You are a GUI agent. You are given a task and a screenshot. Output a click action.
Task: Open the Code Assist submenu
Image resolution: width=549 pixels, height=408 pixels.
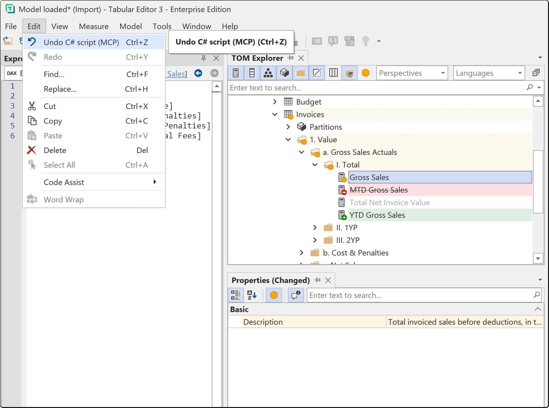94,182
